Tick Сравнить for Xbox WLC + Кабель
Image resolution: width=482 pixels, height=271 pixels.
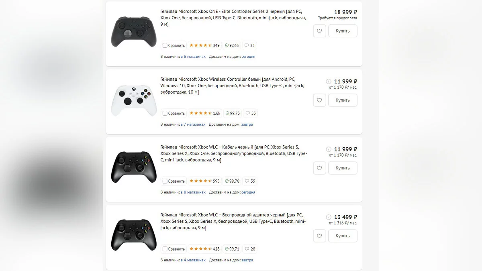(165, 181)
